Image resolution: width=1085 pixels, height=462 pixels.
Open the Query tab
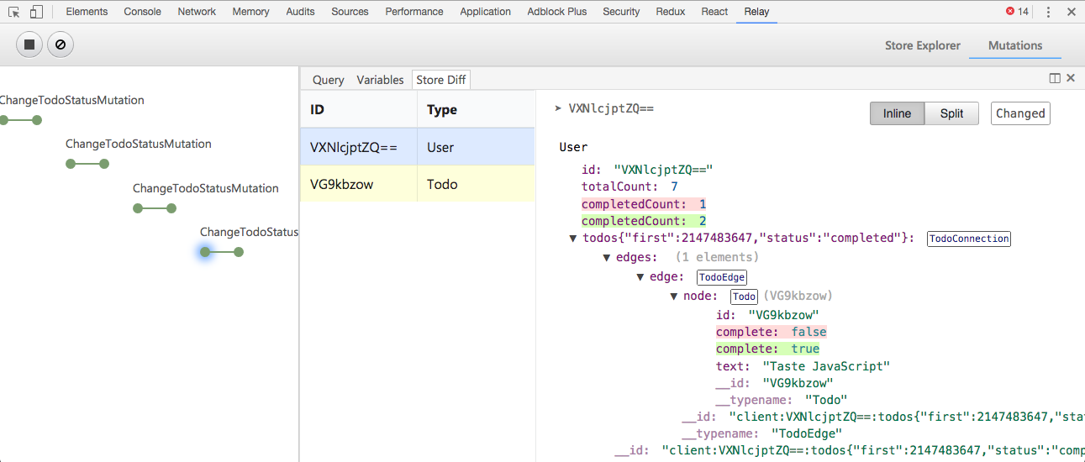[328, 80]
